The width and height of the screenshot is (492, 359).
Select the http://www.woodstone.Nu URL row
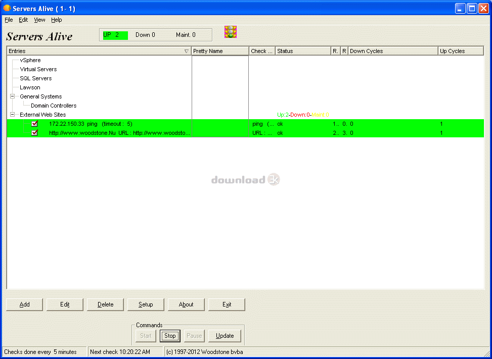[x=245, y=133]
